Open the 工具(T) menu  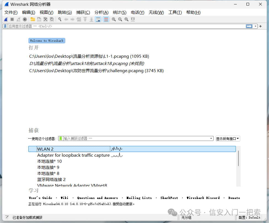click(175, 12)
